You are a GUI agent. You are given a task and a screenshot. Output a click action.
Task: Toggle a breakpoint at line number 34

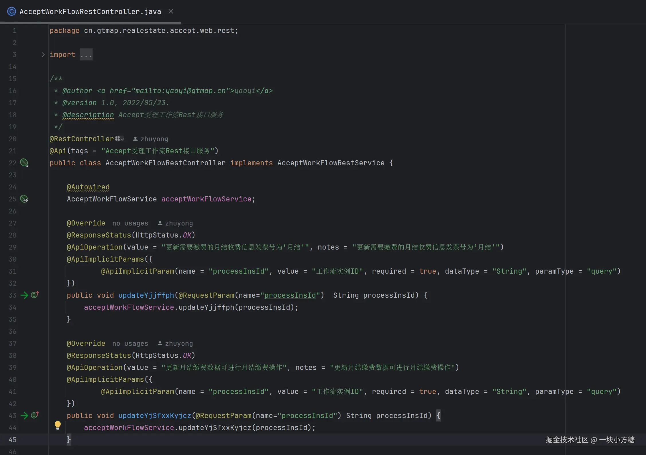coord(13,307)
